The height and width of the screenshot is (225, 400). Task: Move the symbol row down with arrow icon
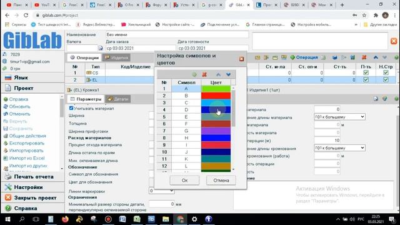click(228, 74)
